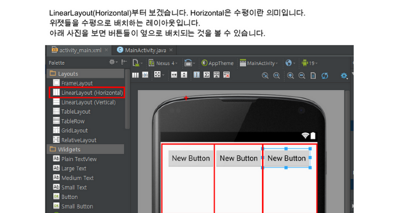The image size is (407, 213).
Task: Open the AppTheme theme selector
Action: click(218, 63)
